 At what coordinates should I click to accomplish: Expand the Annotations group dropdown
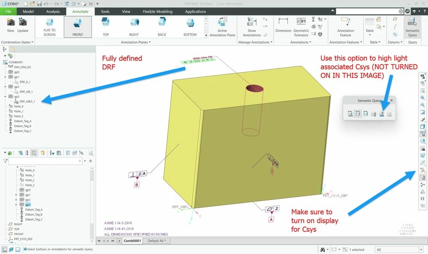(x=300, y=42)
